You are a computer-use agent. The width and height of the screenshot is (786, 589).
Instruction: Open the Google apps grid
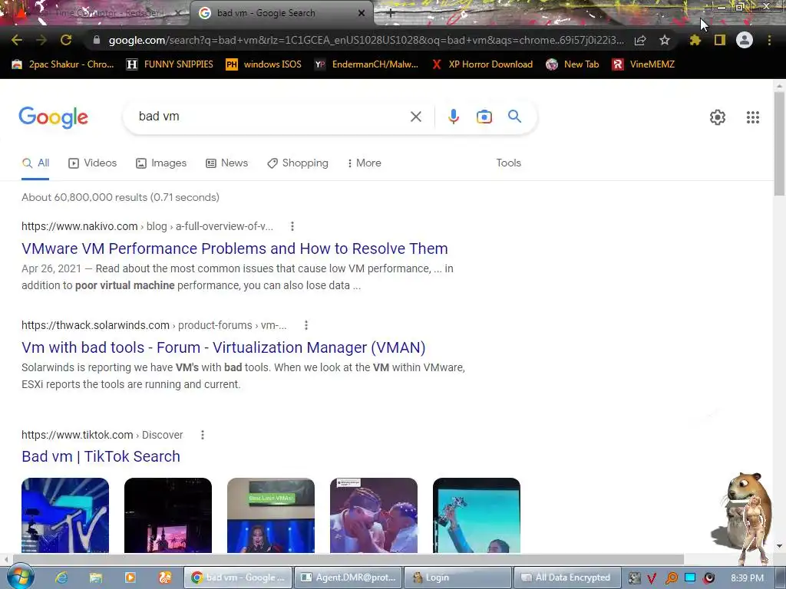(x=752, y=117)
